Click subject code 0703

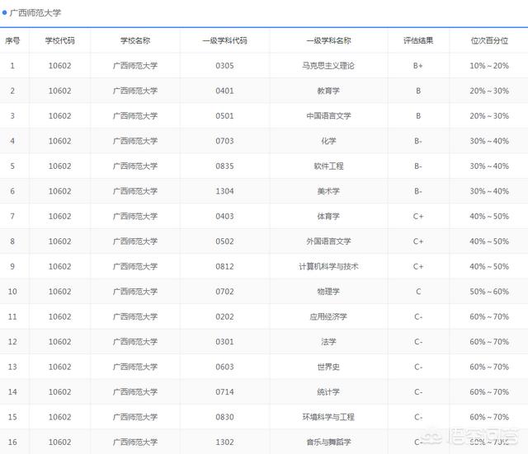pyautogui.click(x=224, y=141)
